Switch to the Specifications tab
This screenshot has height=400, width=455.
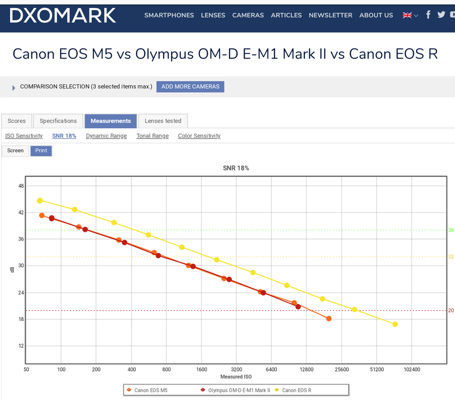[x=58, y=121]
